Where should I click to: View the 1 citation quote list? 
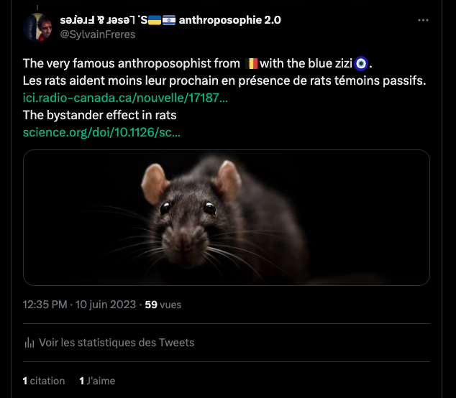pyautogui.click(x=44, y=381)
